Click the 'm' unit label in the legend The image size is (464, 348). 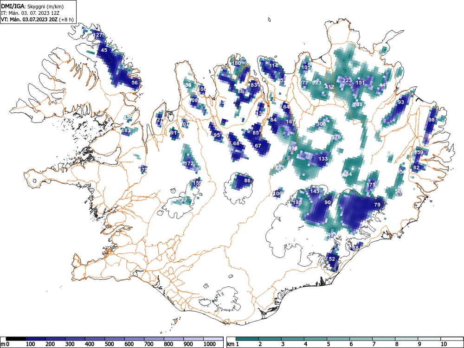coord(3,344)
